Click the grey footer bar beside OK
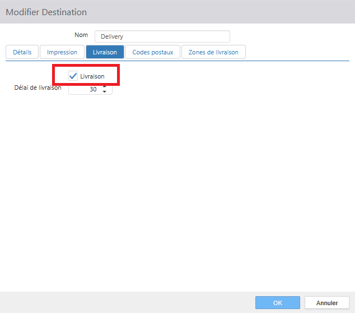 click(x=127, y=302)
